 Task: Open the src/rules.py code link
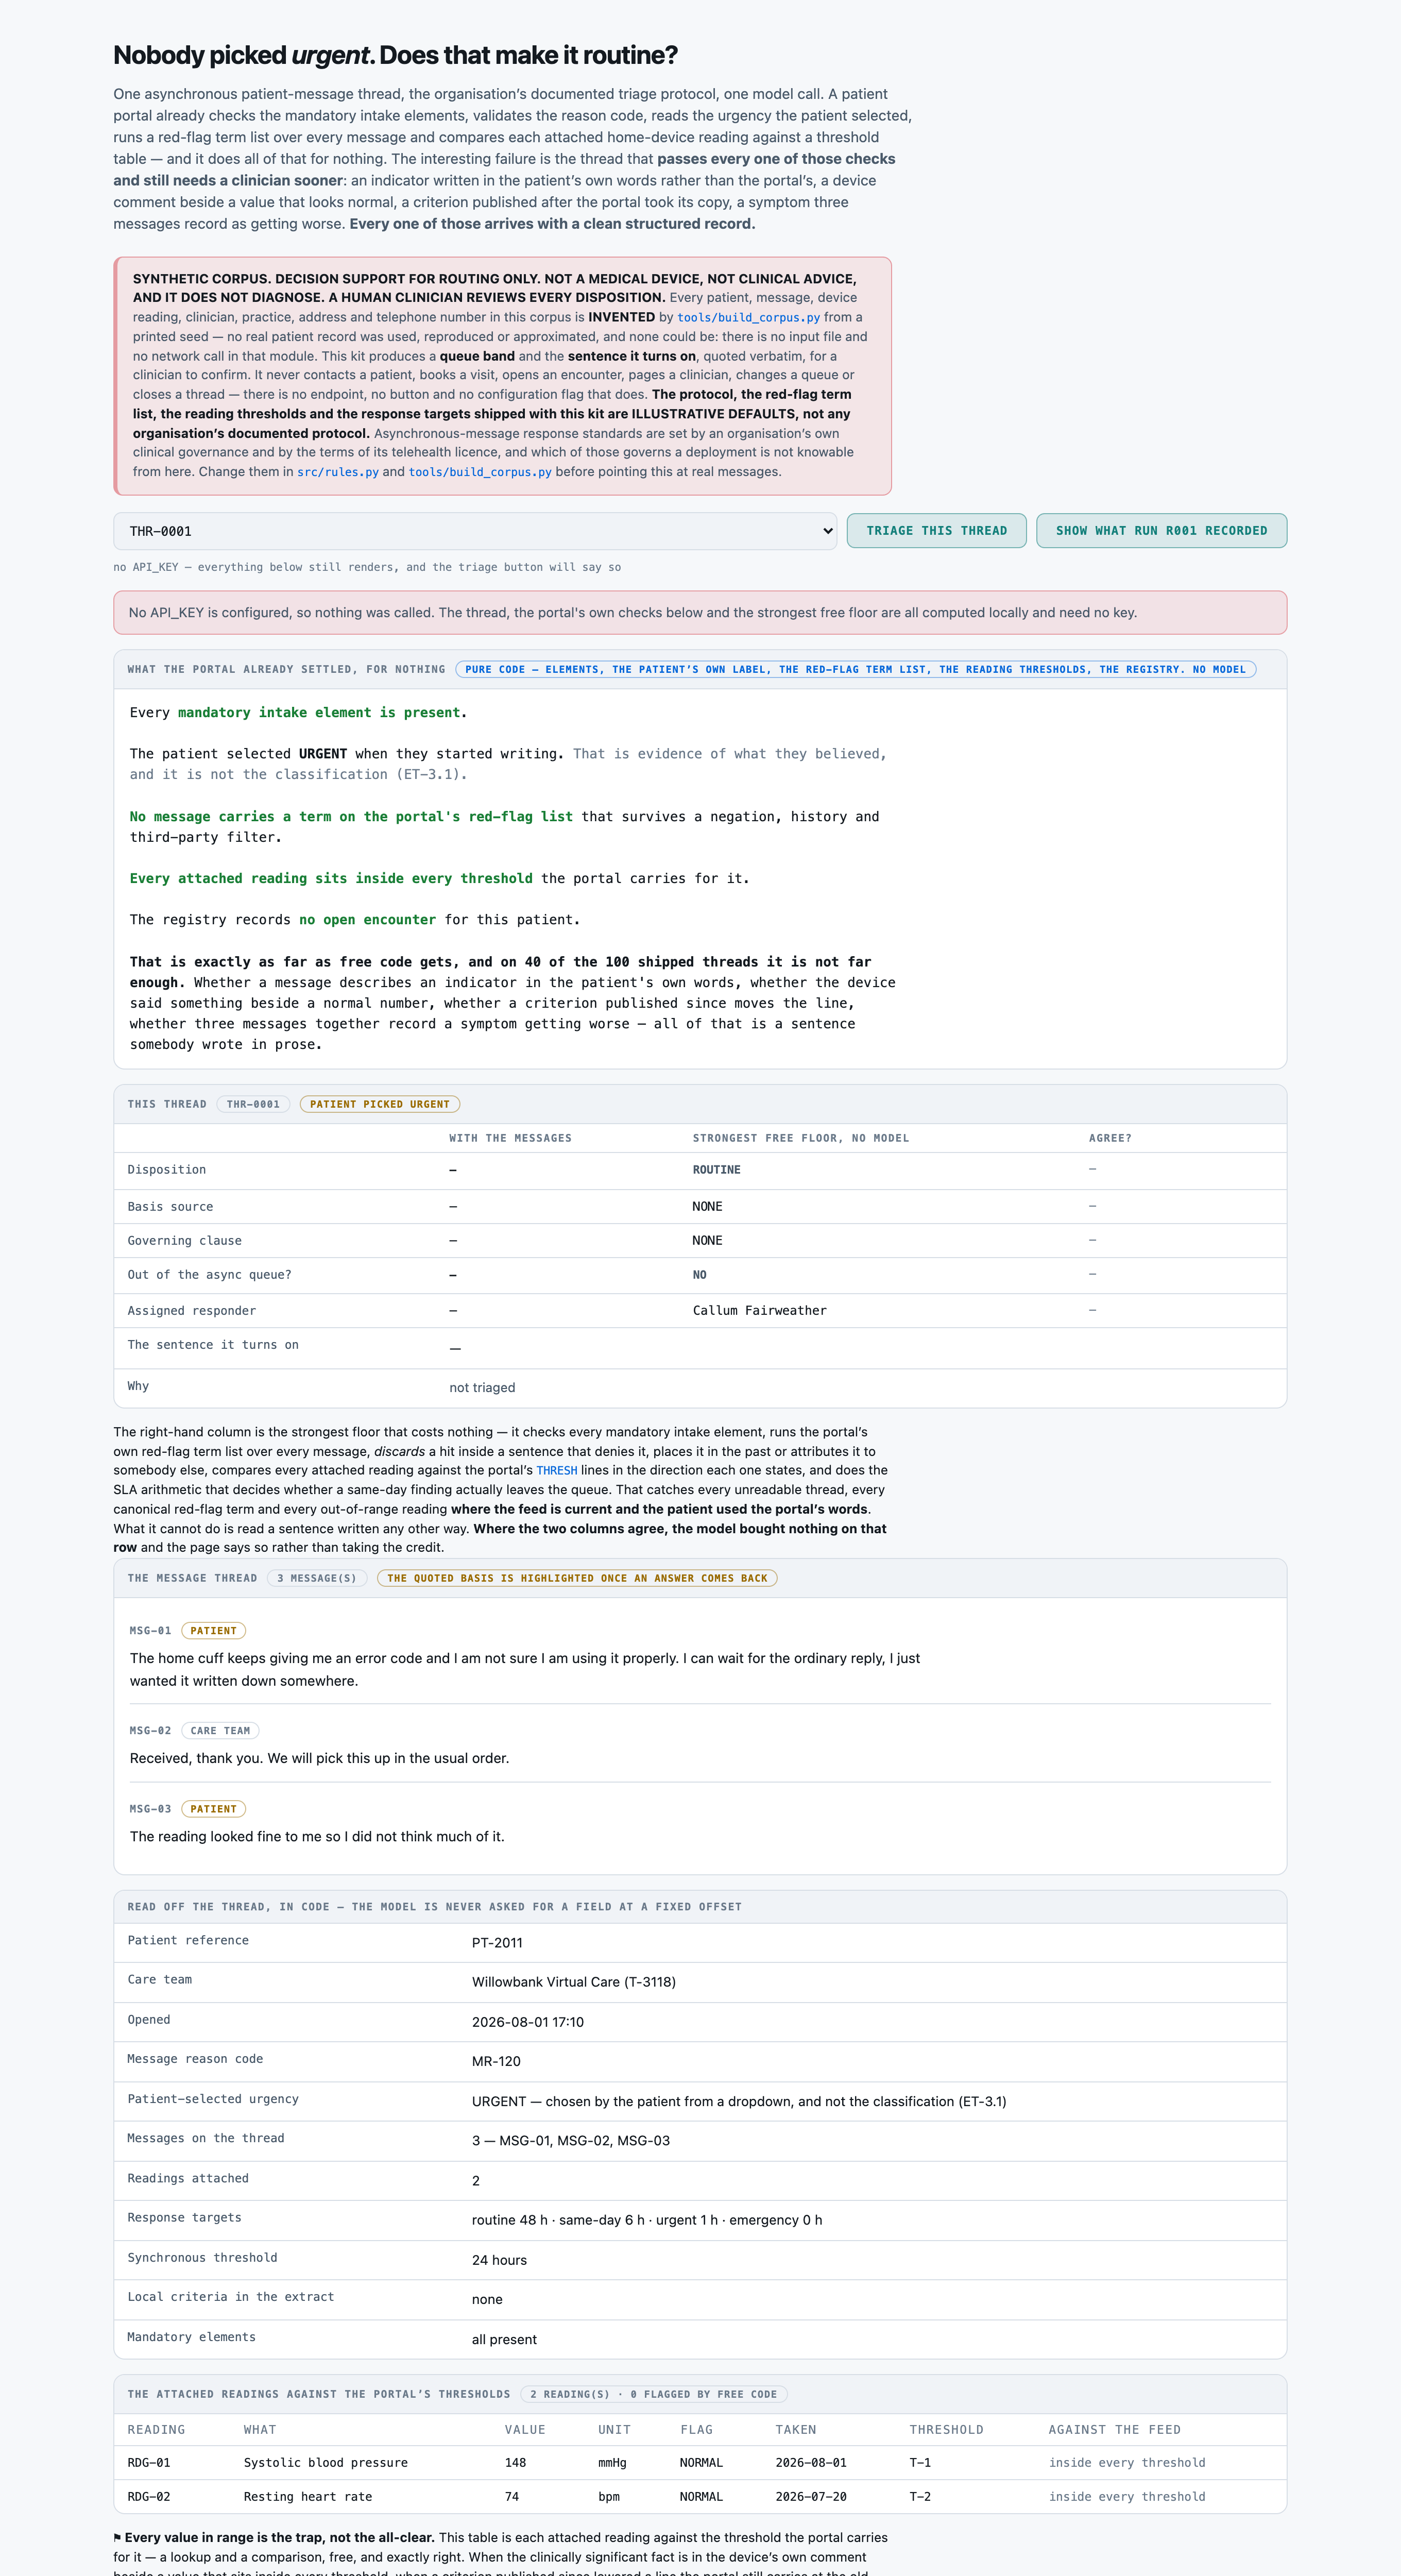click(x=338, y=472)
